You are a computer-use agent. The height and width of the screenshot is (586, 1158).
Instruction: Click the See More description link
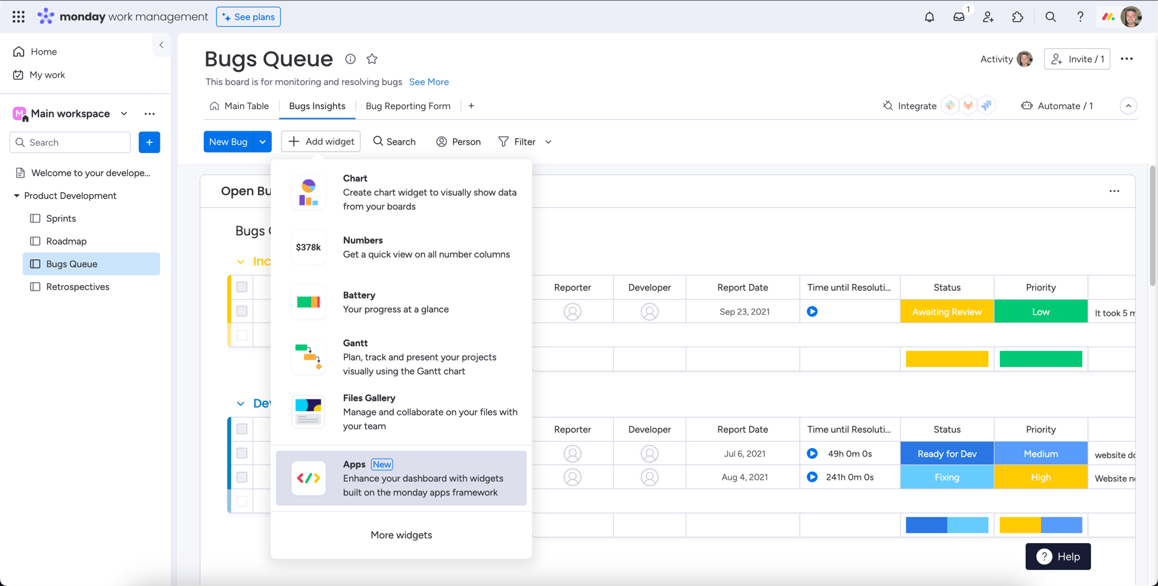click(x=429, y=82)
